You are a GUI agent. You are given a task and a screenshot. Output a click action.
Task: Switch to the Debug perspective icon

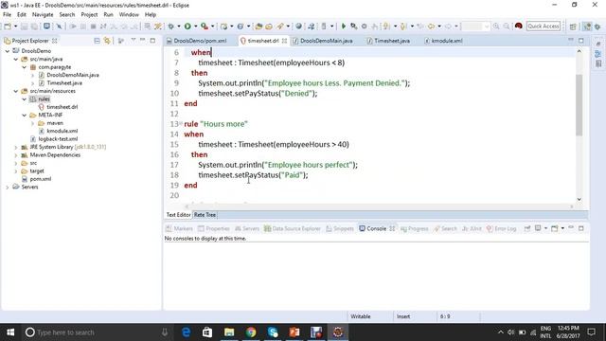(597, 27)
